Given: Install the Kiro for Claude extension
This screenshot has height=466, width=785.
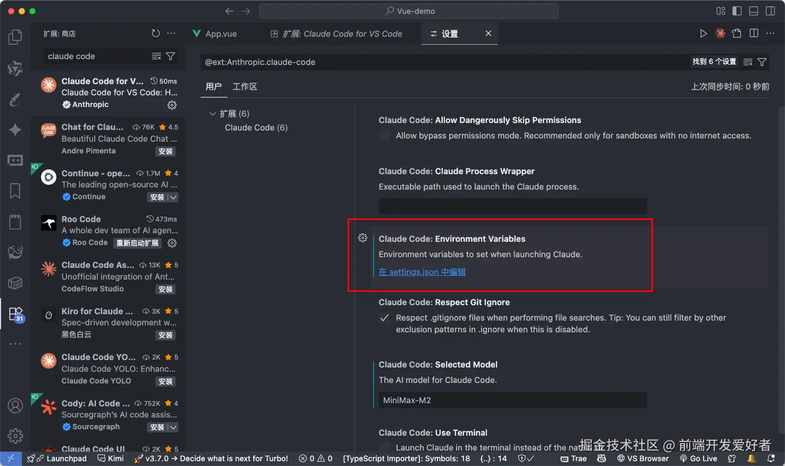Looking at the screenshot, I should coord(166,336).
